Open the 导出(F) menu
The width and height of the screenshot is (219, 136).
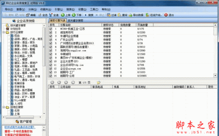[x=9, y=9]
